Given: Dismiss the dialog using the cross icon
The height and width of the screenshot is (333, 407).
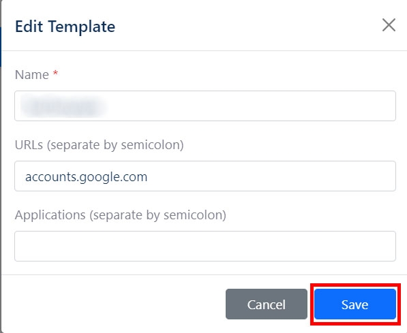Looking at the screenshot, I should [x=389, y=25].
